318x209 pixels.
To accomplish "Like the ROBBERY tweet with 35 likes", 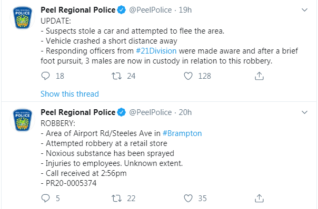I will pos(188,198).
